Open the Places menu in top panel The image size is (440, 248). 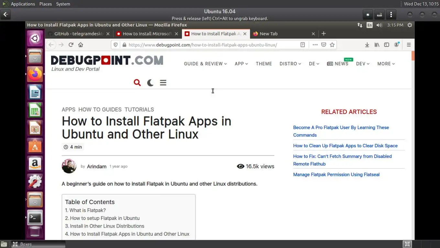pos(46,4)
